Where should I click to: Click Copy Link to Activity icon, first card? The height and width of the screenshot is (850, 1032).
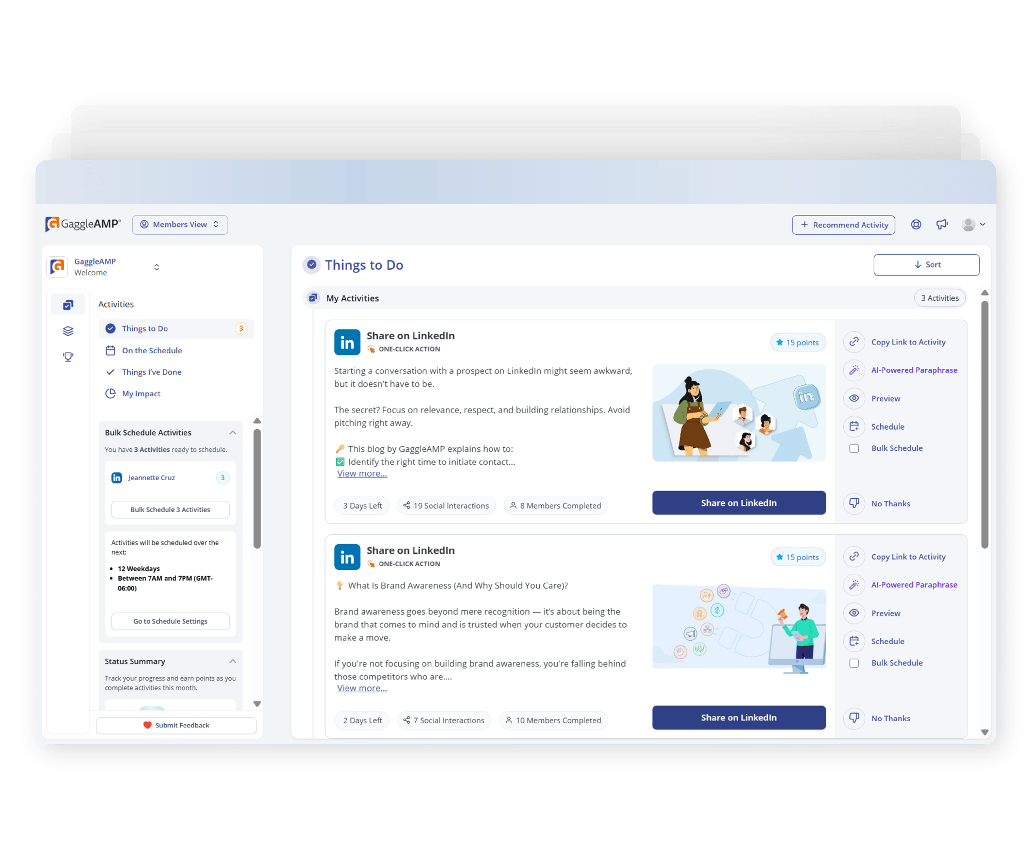coord(854,342)
